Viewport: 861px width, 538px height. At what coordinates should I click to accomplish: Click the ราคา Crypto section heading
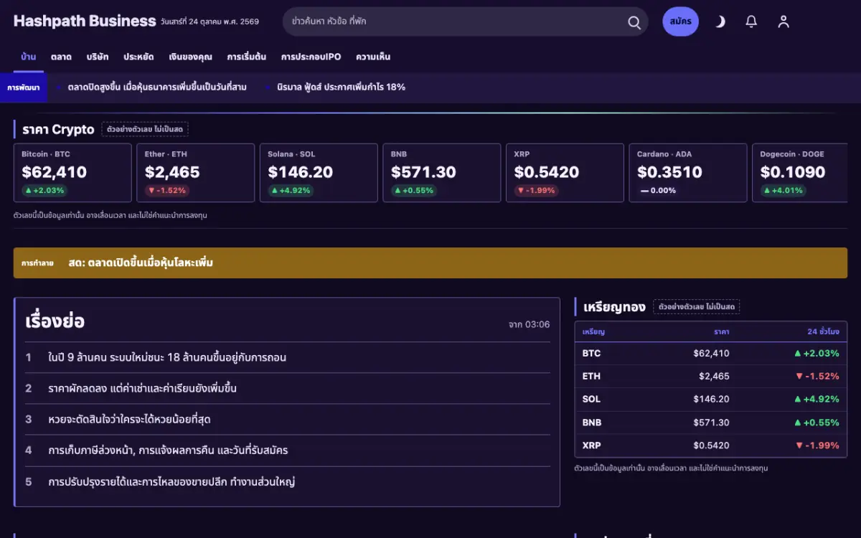pyautogui.click(x=58, y=130)
